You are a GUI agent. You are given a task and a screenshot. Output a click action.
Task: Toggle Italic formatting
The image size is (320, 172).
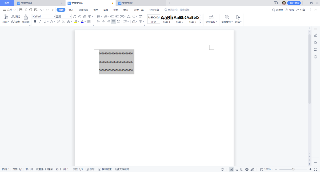[40, 22]
